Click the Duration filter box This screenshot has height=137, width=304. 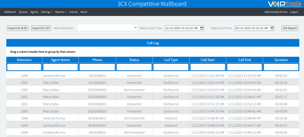281,67
